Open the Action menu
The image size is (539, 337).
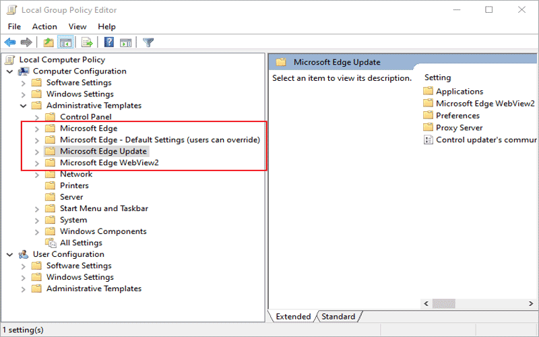click(44, 26)
